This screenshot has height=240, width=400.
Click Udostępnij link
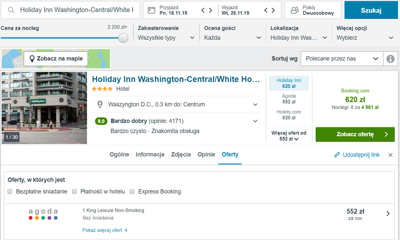pos(357,155)
